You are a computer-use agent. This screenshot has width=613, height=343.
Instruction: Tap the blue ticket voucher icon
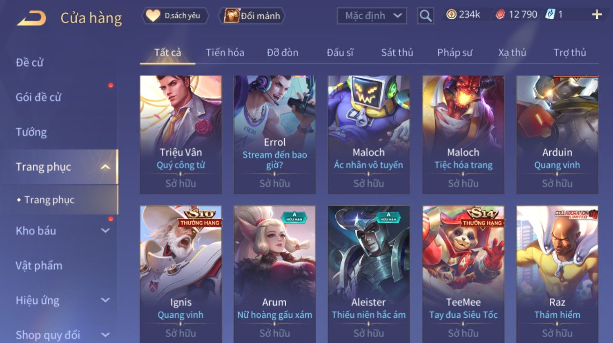[550, 15]
